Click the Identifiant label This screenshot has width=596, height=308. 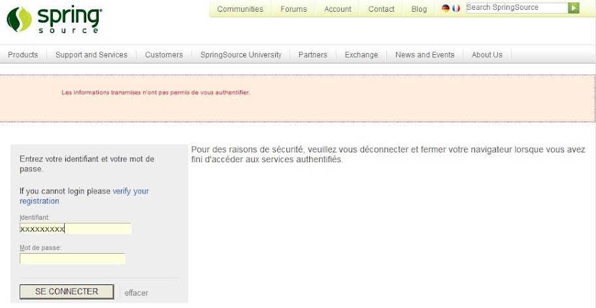click(35, 217)
